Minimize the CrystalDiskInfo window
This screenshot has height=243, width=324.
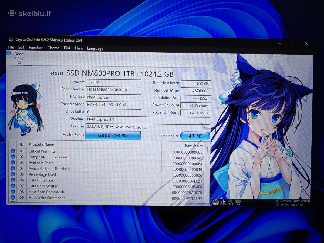pos(280,43)
